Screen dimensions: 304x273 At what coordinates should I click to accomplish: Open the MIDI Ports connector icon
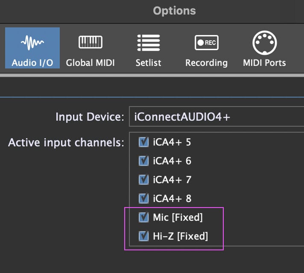pos(264,42)
